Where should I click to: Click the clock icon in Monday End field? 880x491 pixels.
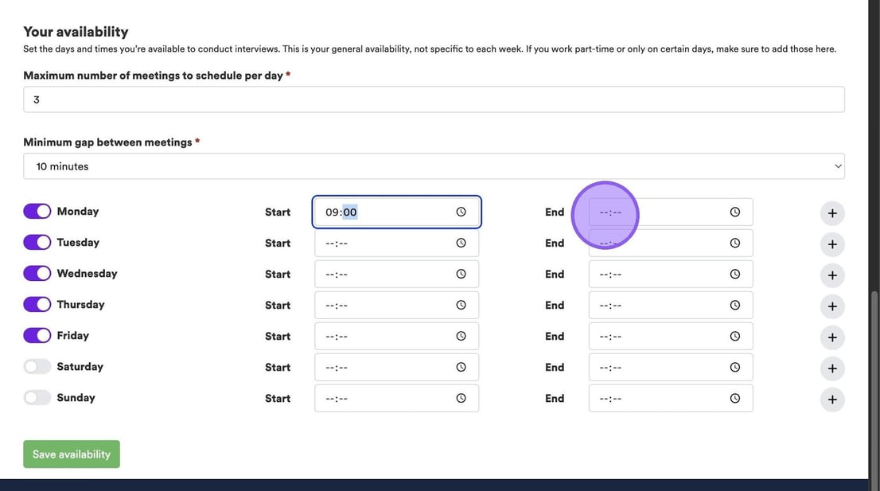[x=734, y=212]
